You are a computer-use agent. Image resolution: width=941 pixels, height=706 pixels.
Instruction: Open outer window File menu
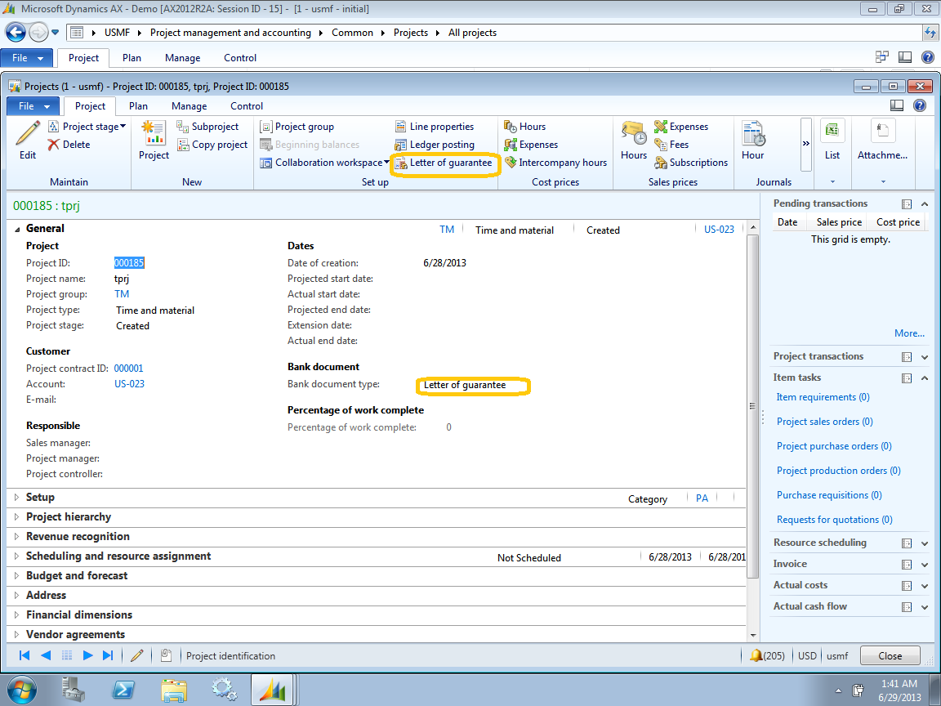click(27, 58)
